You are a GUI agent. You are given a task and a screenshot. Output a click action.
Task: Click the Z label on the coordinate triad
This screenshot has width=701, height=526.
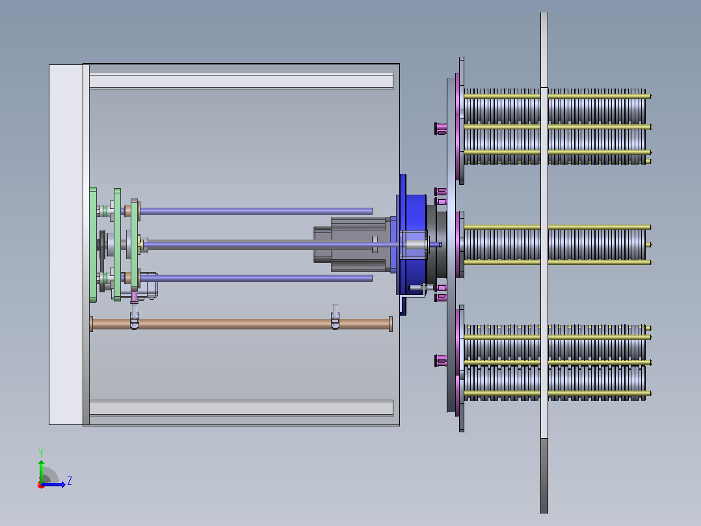pos(70,481)
